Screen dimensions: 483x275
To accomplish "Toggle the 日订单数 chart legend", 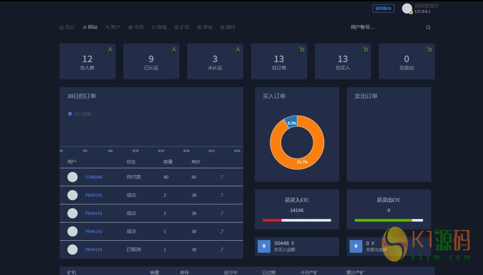I will [x=80, y=114].
